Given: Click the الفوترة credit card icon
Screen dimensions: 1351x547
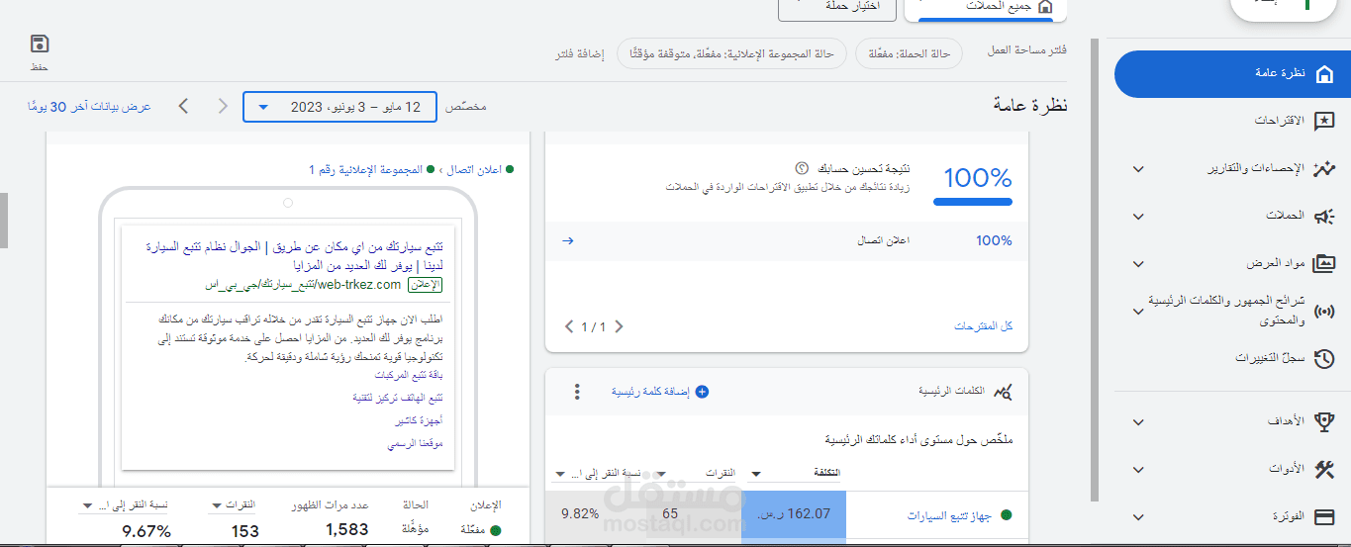Looking at the screenshot, I should [x=1324, y=517].
